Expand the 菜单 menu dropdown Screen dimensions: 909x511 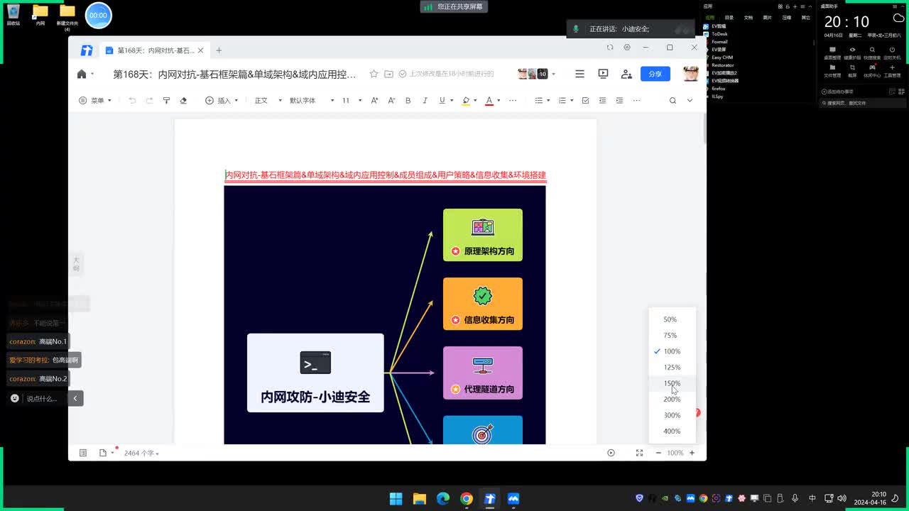click(x=95, y=101)
